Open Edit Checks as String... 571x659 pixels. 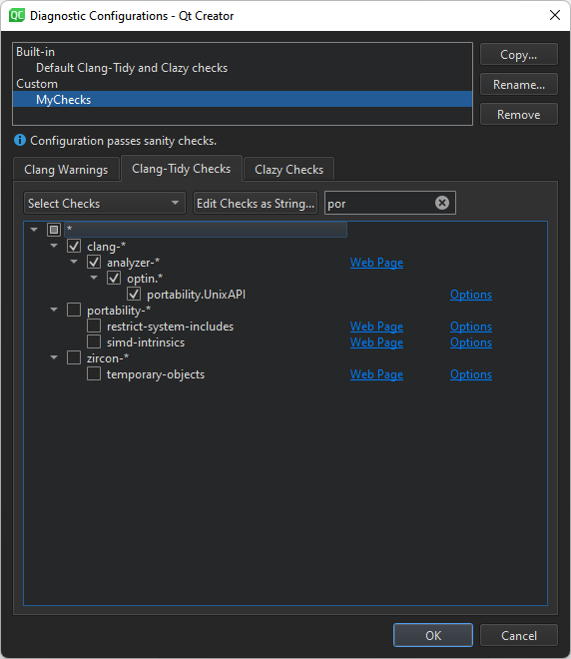pos(256,204)
